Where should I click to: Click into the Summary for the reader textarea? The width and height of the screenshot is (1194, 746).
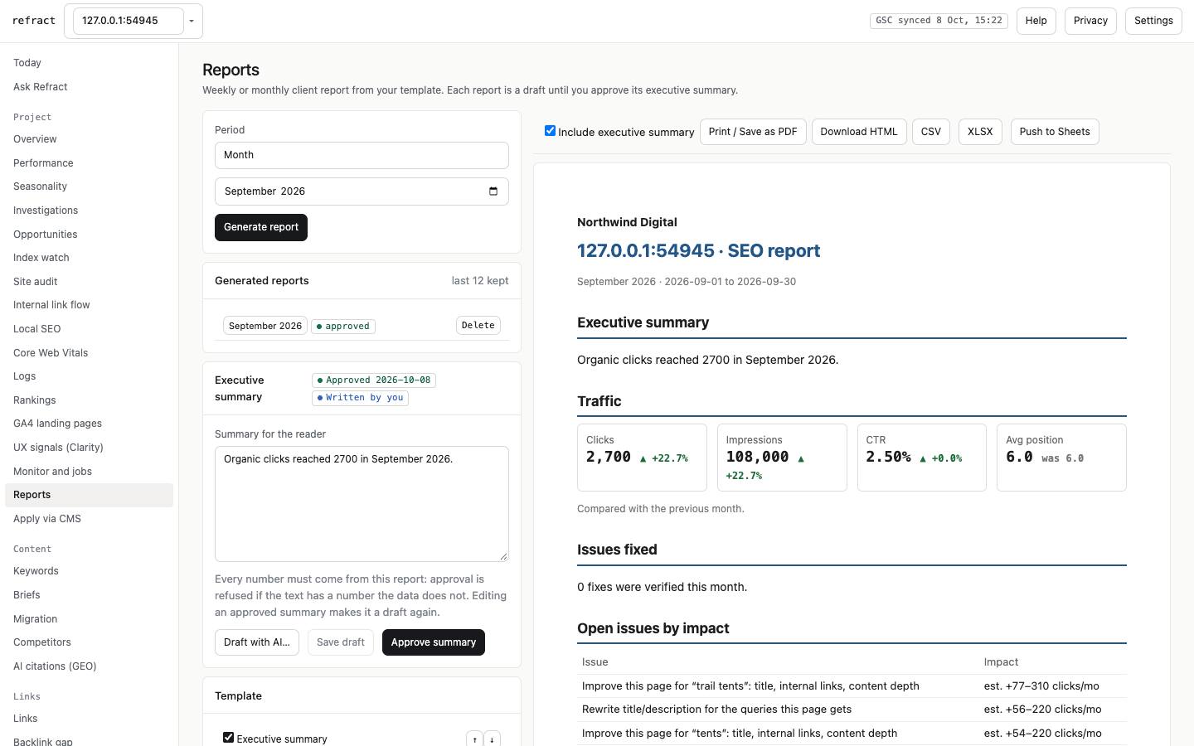(x=362, y=504)
